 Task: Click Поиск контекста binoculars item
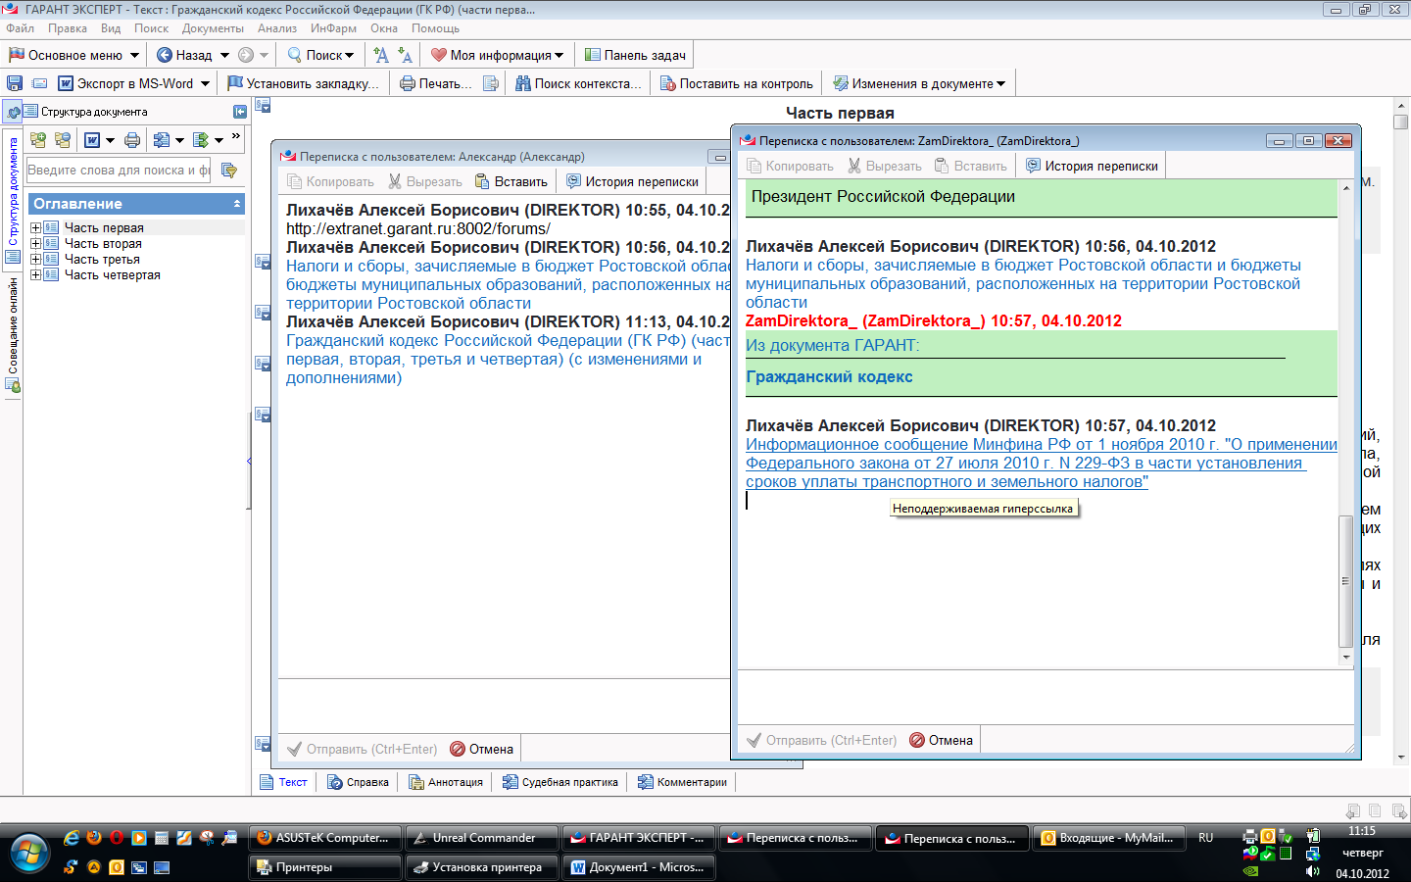tap(578, 83)
